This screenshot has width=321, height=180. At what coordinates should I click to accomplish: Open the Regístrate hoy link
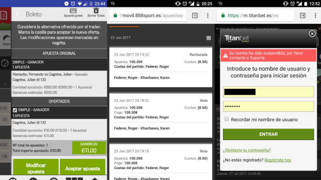click(x=278, y=160)
